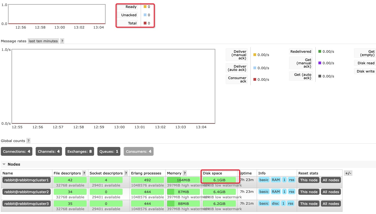
Task: Click the Deliver (manual ack) label
Action: (x=237, y=55)
